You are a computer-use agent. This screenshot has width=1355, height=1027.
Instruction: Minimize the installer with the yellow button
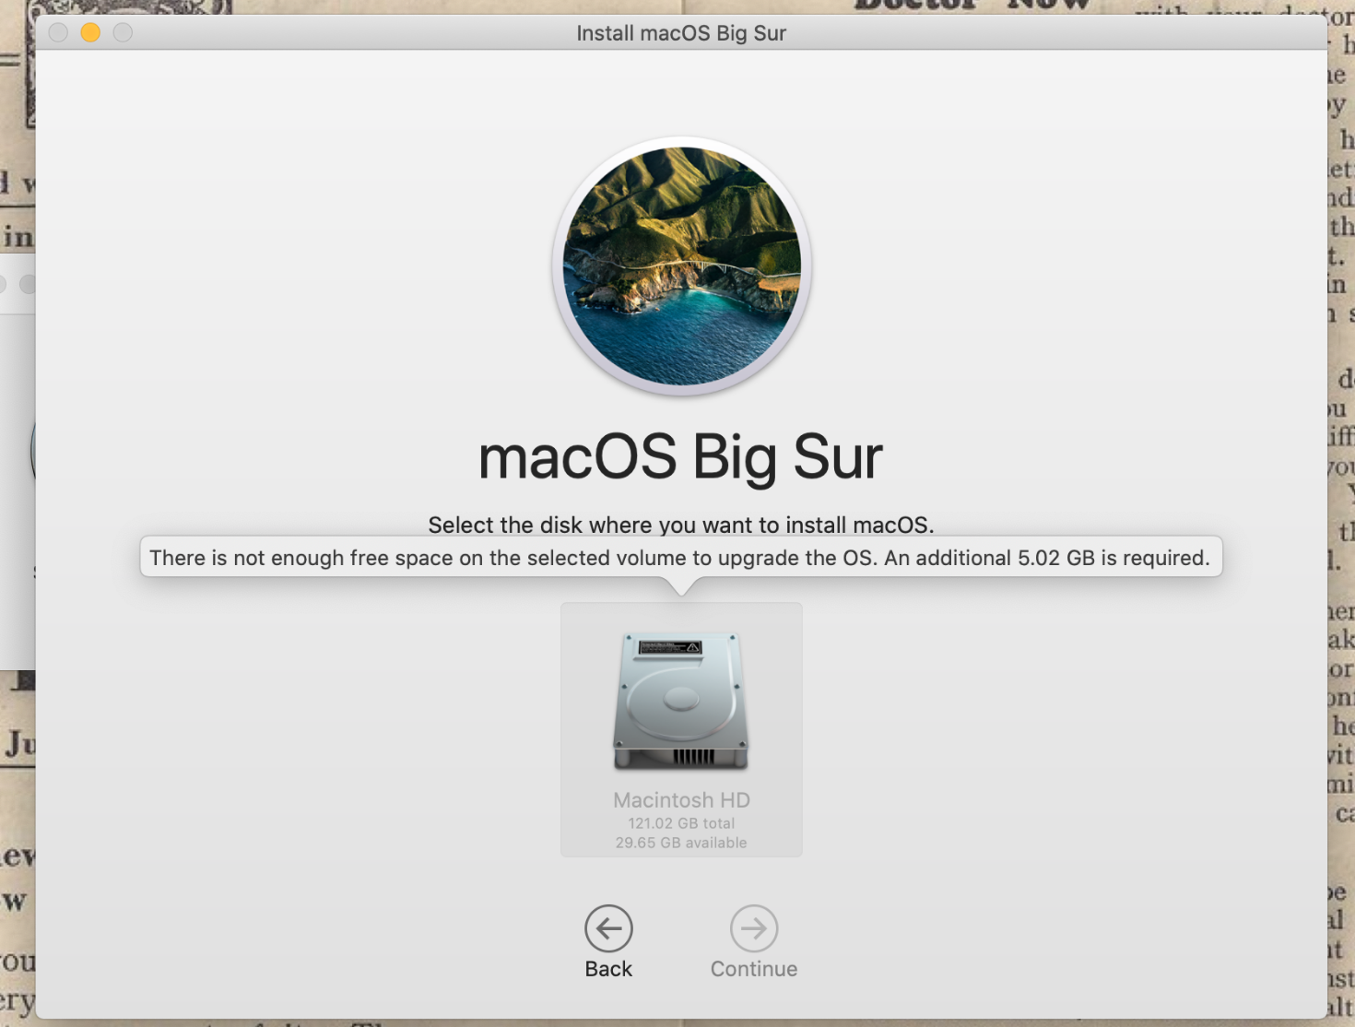[x=90, y=33]
